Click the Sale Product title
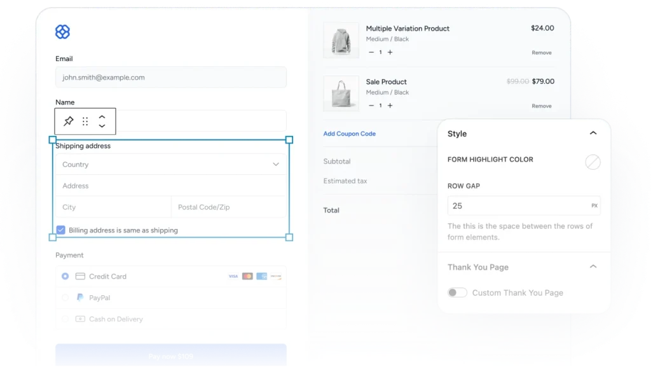This screenshot has height=374, width=651. (x=386, y=82)
